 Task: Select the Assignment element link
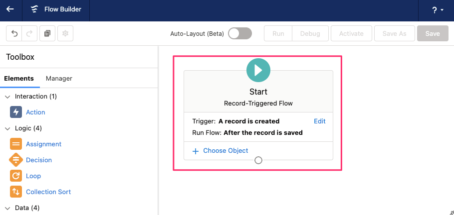(x=44, y=144)
